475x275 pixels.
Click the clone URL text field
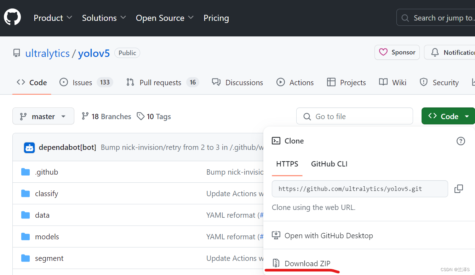pos(360,189)
